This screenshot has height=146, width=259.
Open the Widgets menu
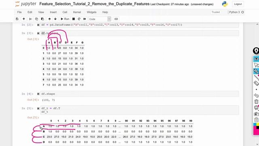point(91,12)
